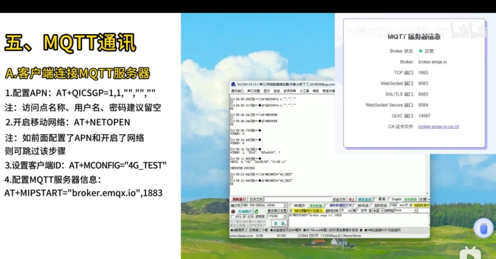Image resolution: width=496 pixels, height=259 pixels.
Task: Click the COM3 已打开 115200bps status text
Action: tap(329, 236)
